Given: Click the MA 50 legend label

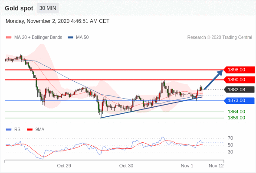Looking at the screenshot, I should (82, 38).
